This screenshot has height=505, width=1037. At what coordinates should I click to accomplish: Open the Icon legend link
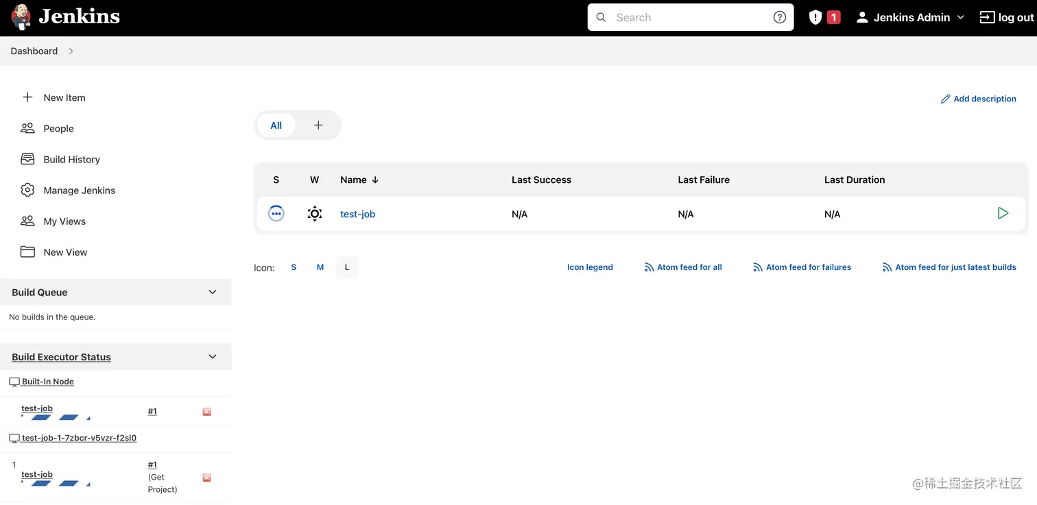coord(589,267)
